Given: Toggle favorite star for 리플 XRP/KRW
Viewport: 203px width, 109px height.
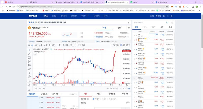Looking at the screenshot, I should coord(134,35).
